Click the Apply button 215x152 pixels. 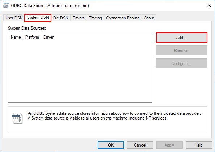point(169,145)
